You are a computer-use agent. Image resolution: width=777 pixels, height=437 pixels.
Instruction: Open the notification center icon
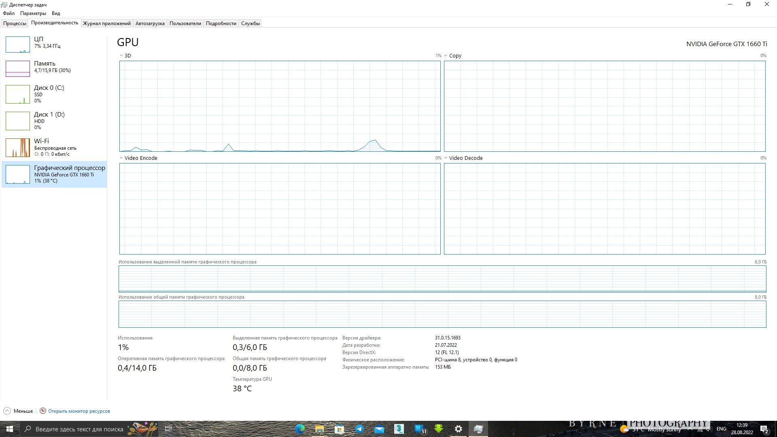[x=764, y=429]
